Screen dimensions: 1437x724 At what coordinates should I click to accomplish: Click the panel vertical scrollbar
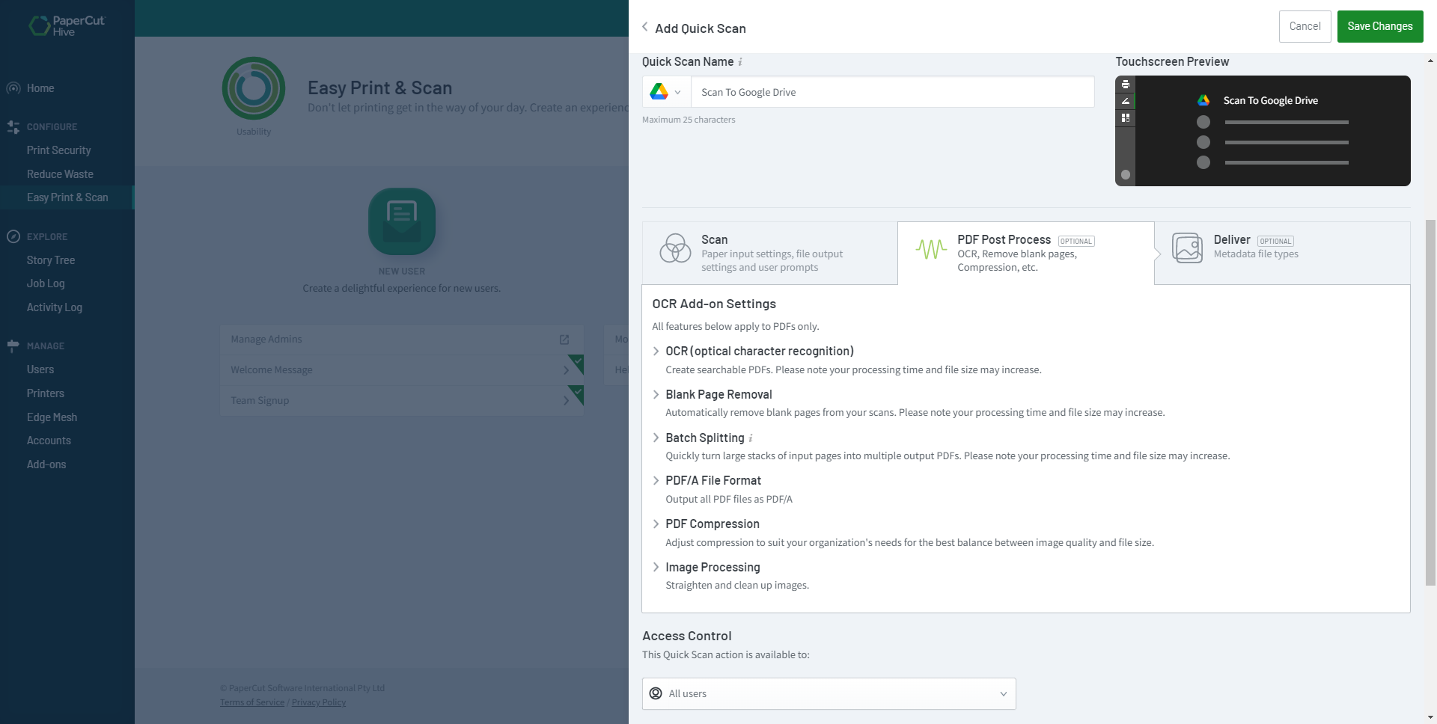pyautogui.click(x=1430, y=402)
